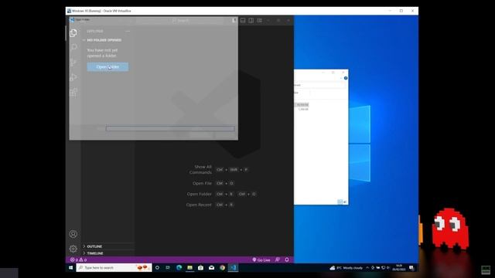Open Explorer's Views and More Actions ellipsis
The width and height of the screenshot is (495, 278).
point(128,31)
